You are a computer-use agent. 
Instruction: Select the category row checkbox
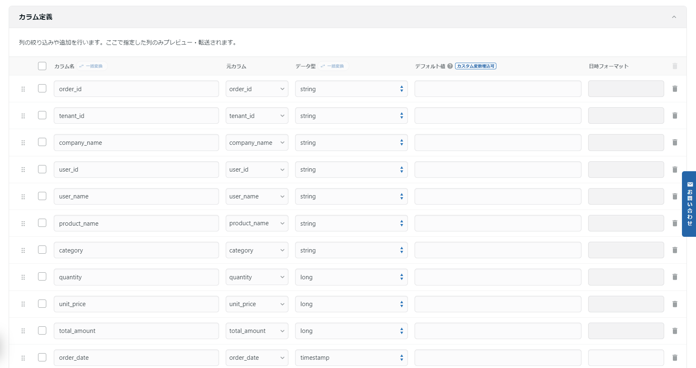42,250
